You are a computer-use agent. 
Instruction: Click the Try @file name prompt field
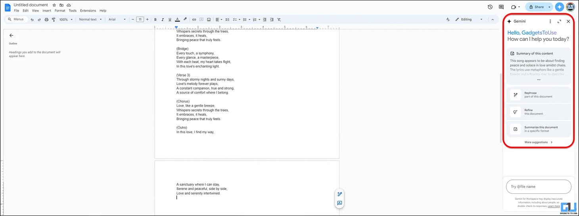pos(539,187)
